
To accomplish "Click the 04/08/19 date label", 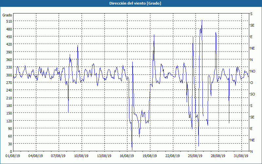I will (x=36, y=156).
